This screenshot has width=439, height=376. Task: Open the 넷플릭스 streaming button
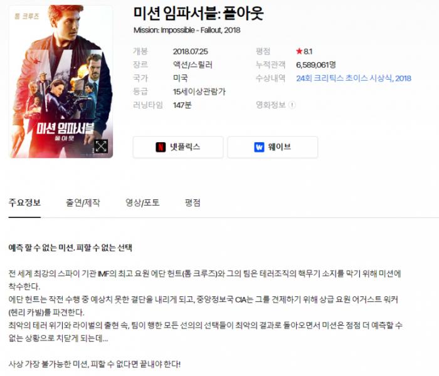pyautogui.click(x=178, y=147)
